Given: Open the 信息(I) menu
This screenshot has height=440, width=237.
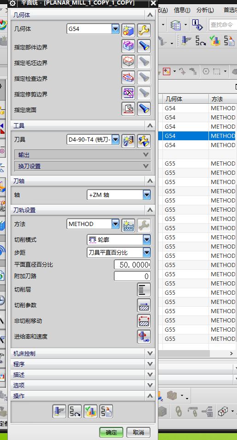Looking at the screenshot, I should (x=182, y=10).
